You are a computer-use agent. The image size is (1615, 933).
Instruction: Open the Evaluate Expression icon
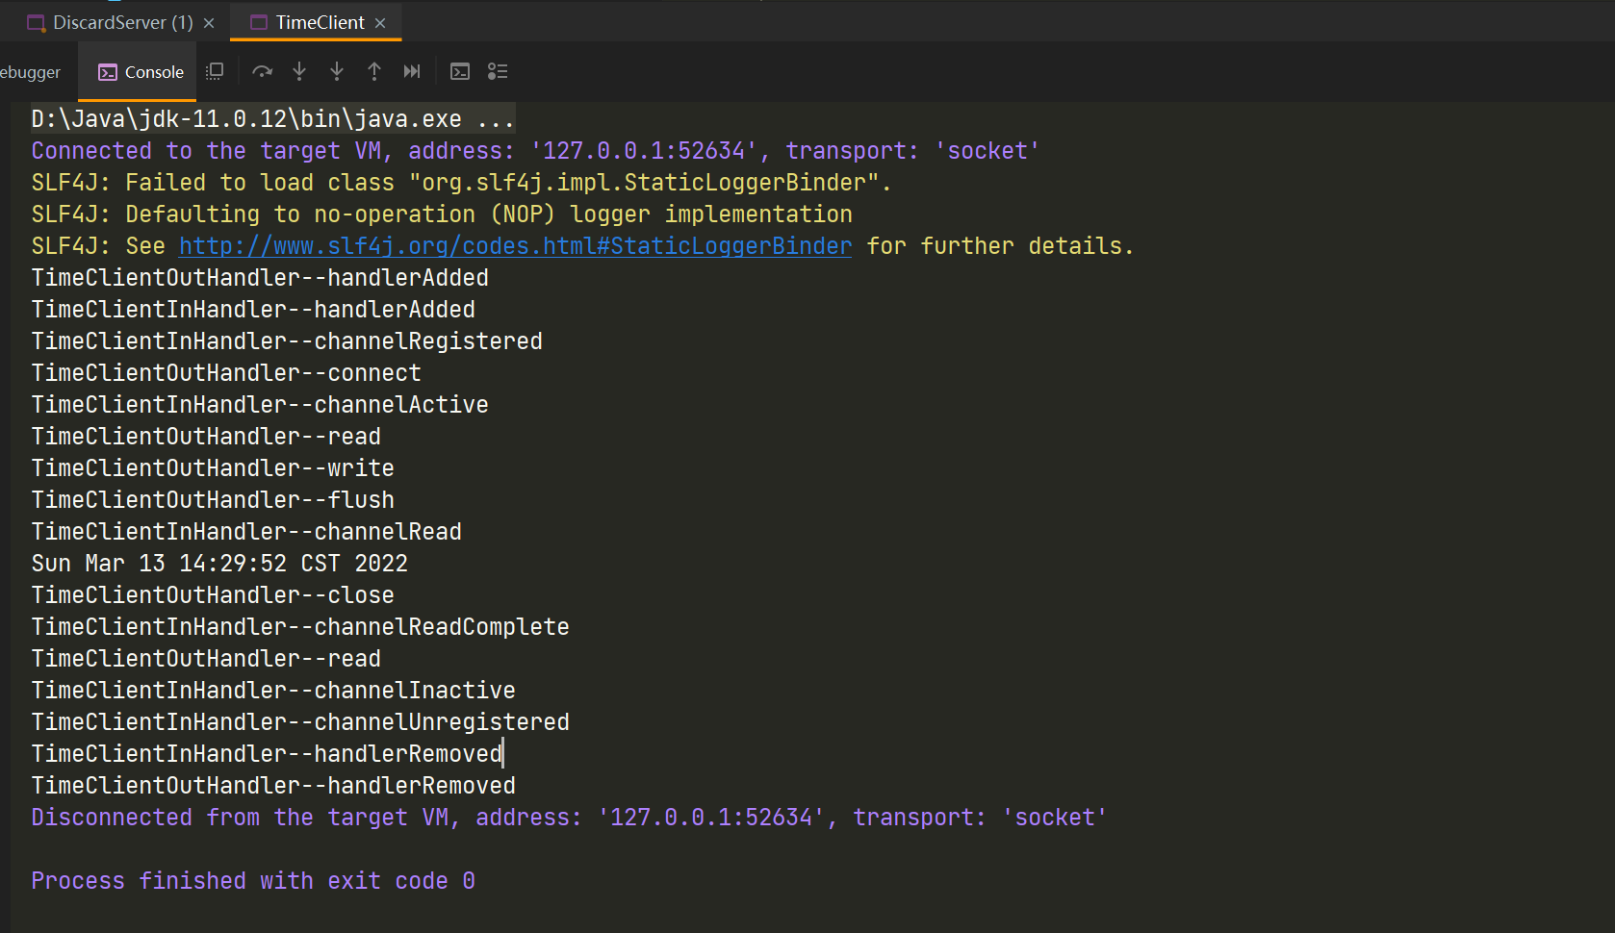click(460, 71)
